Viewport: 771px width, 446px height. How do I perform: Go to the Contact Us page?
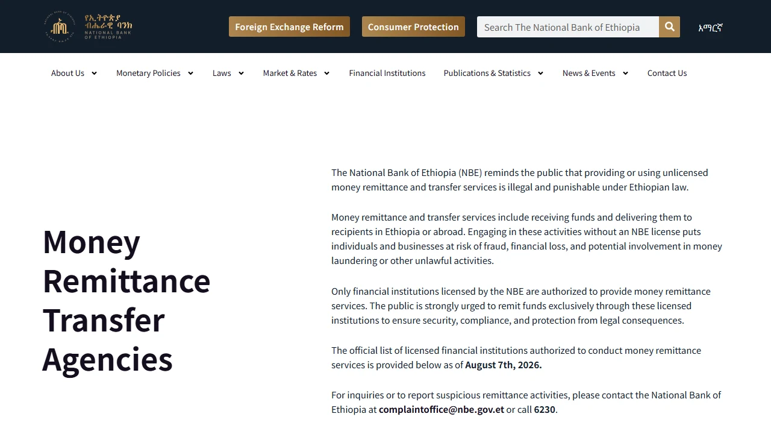(x=667, y=73)
